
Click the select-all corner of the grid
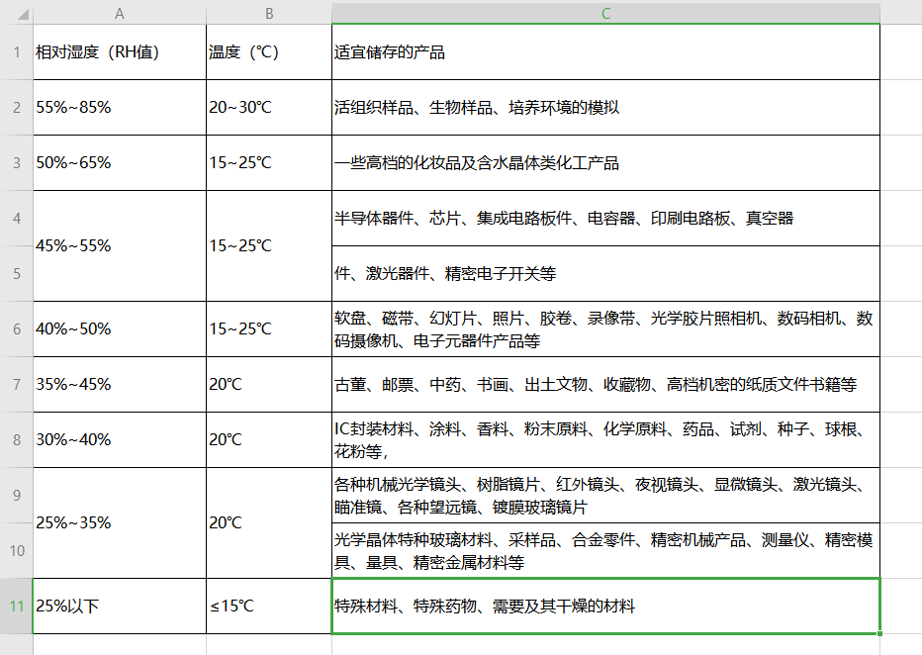[x=16, y=13]
